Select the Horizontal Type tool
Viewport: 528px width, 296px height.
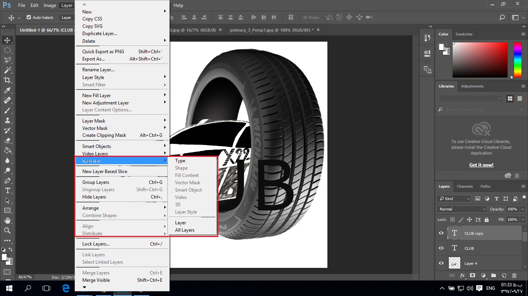(x=7, y=190)
